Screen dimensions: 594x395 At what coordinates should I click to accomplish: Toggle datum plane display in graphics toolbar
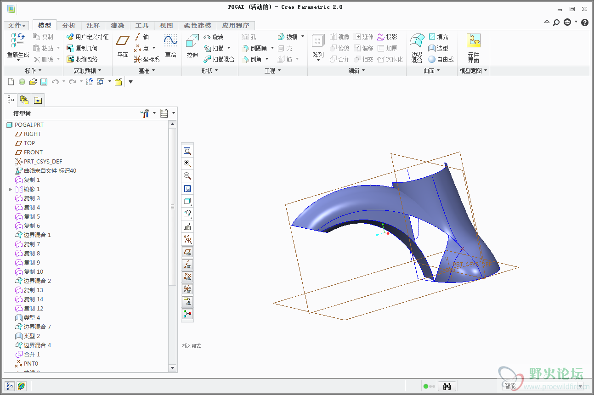point(187,252)
